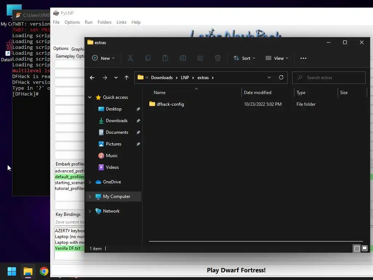The width and height of the screenshot is (373, 280).
Task: Click File Explorer icon on taskbar
Action: pos(28,271)
